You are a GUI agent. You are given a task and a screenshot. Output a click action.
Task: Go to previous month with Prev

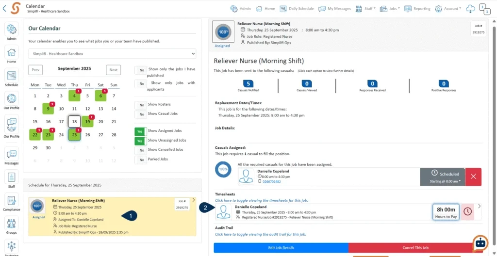click(35, 70)
